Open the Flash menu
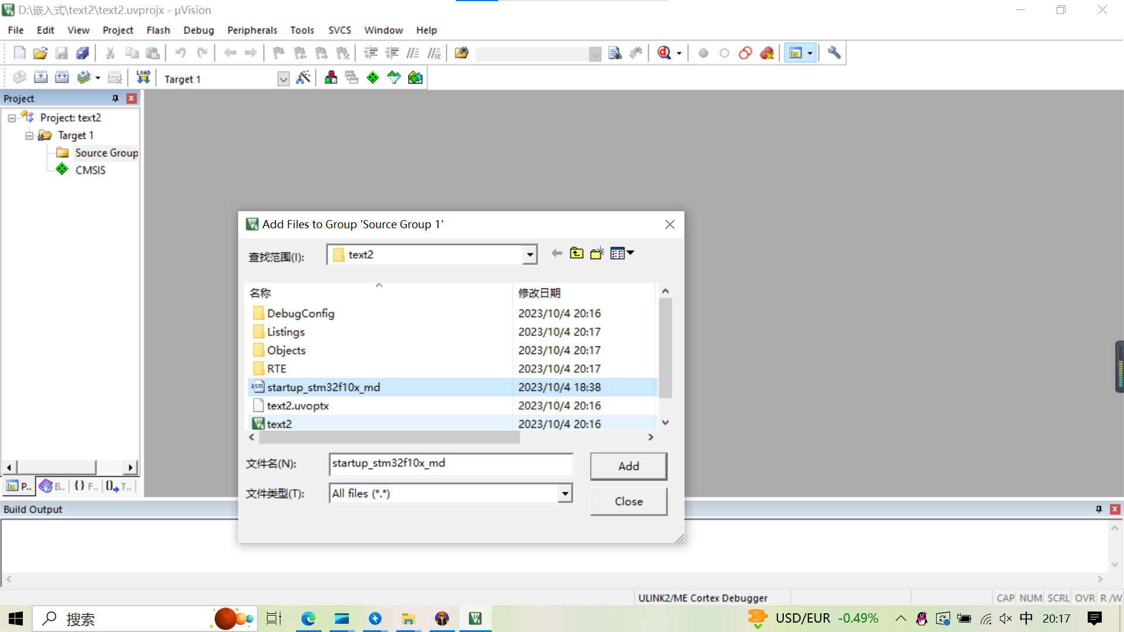1124x632 pixels. (x=158, y=30)
